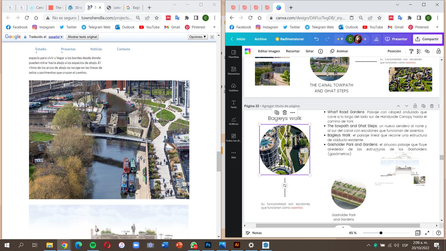Click Compartir button in Canva
This screenshot has width=446, height=251.
427,39
